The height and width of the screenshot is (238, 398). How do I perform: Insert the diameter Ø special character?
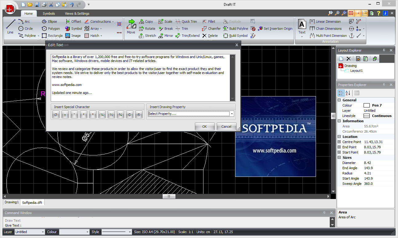click(x=56, y=115)
